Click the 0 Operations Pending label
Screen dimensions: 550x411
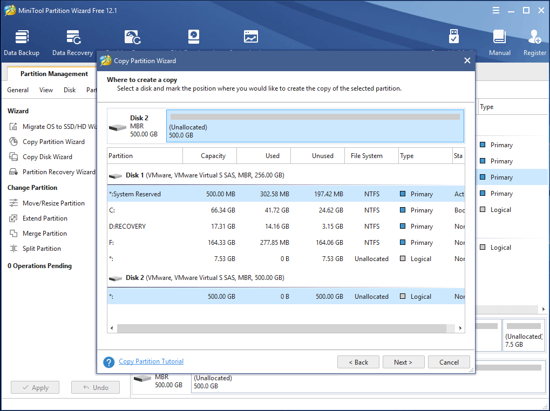(x=39, y=266)
